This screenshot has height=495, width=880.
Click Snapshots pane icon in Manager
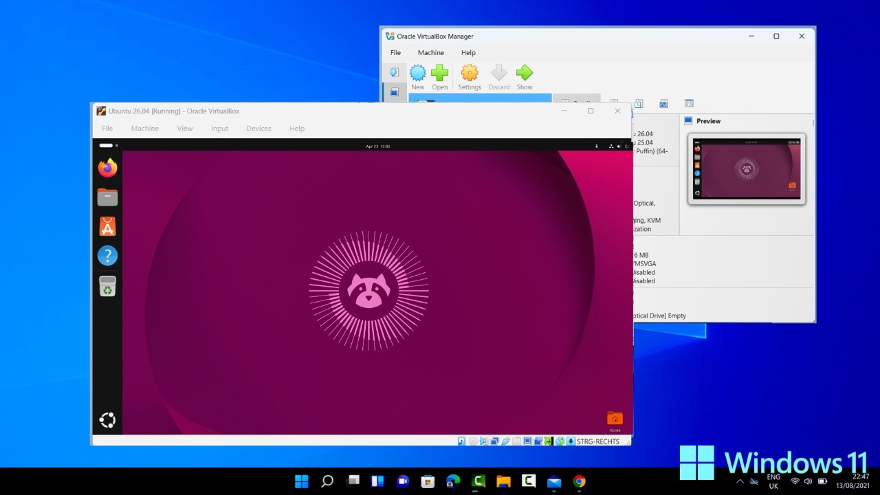pyautogui.click(x=639, y=103)
